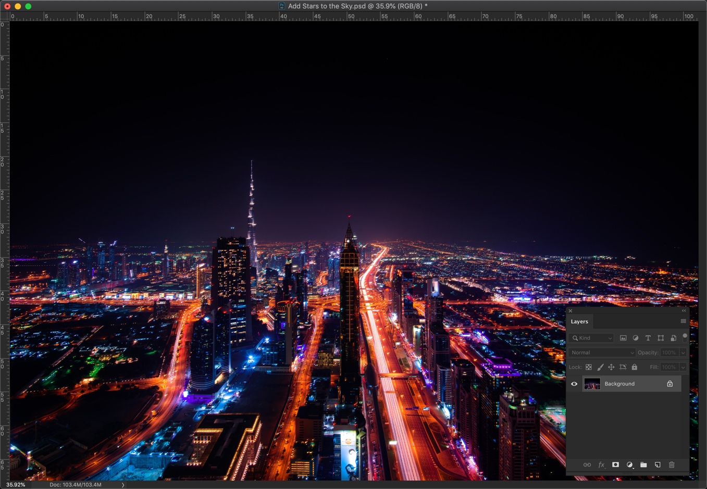Create new fill or adjustment layer

point(629,465)
